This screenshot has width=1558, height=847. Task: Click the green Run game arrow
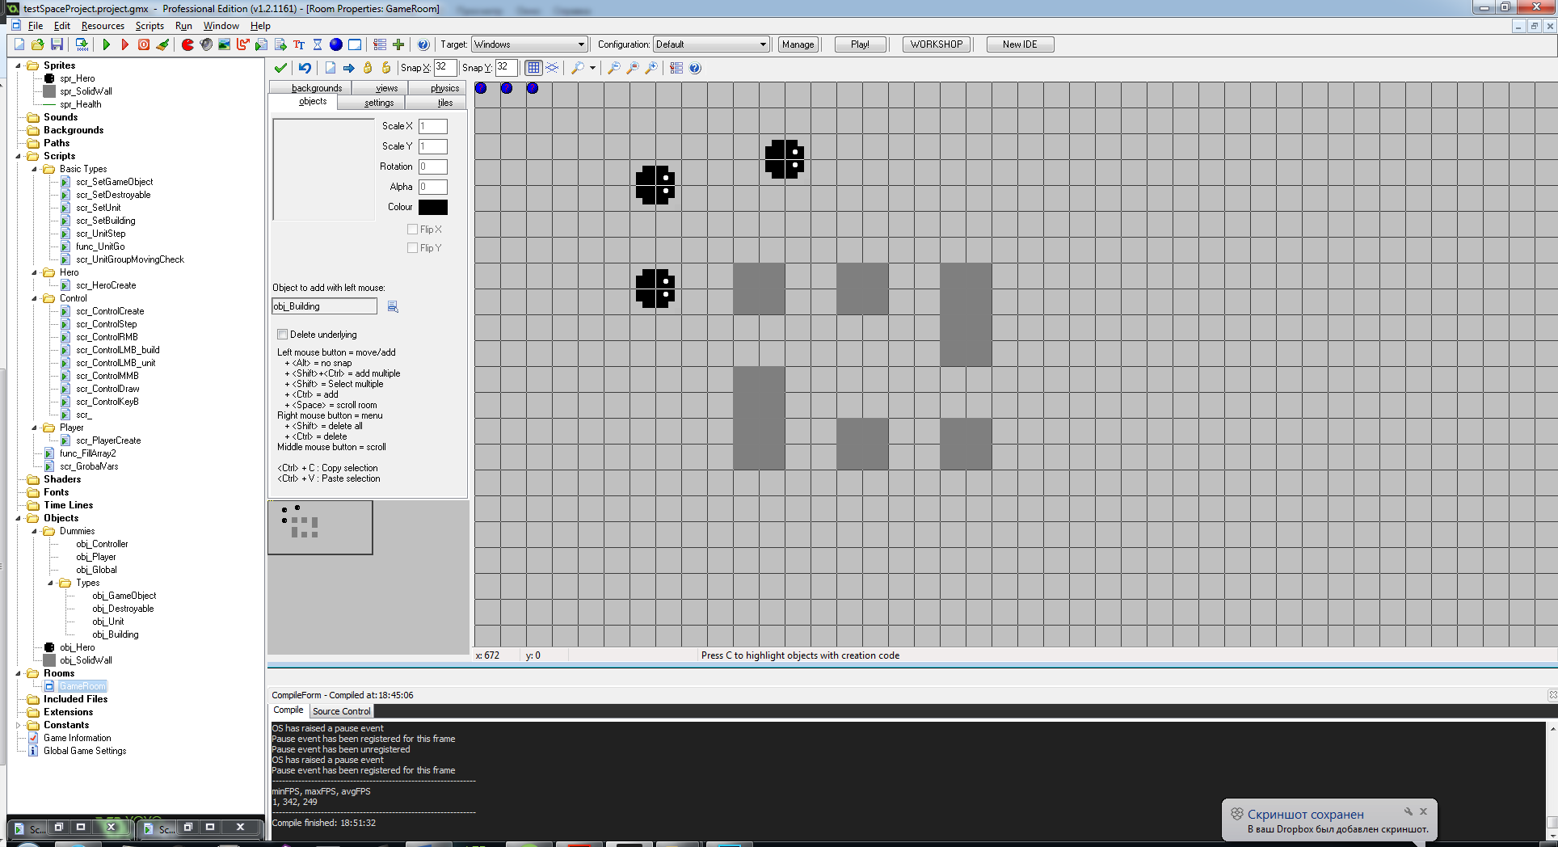106,44
